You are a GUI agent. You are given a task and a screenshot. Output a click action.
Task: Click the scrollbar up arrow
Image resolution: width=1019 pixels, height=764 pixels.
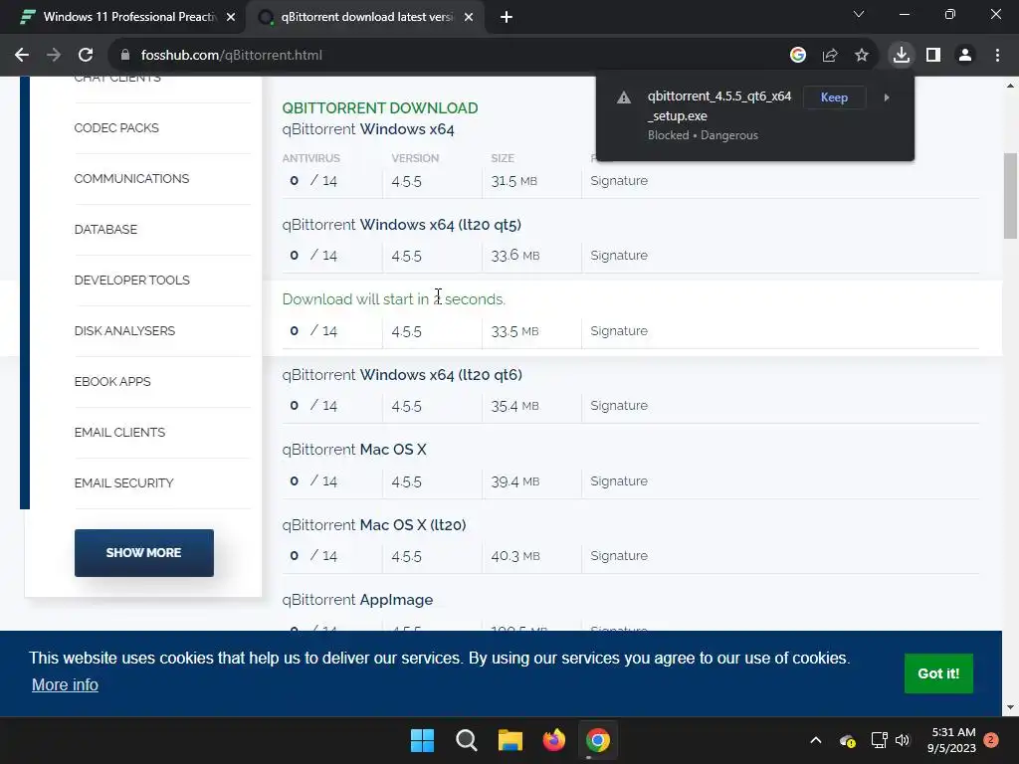pyautogui.click(x=1010, y=86)
